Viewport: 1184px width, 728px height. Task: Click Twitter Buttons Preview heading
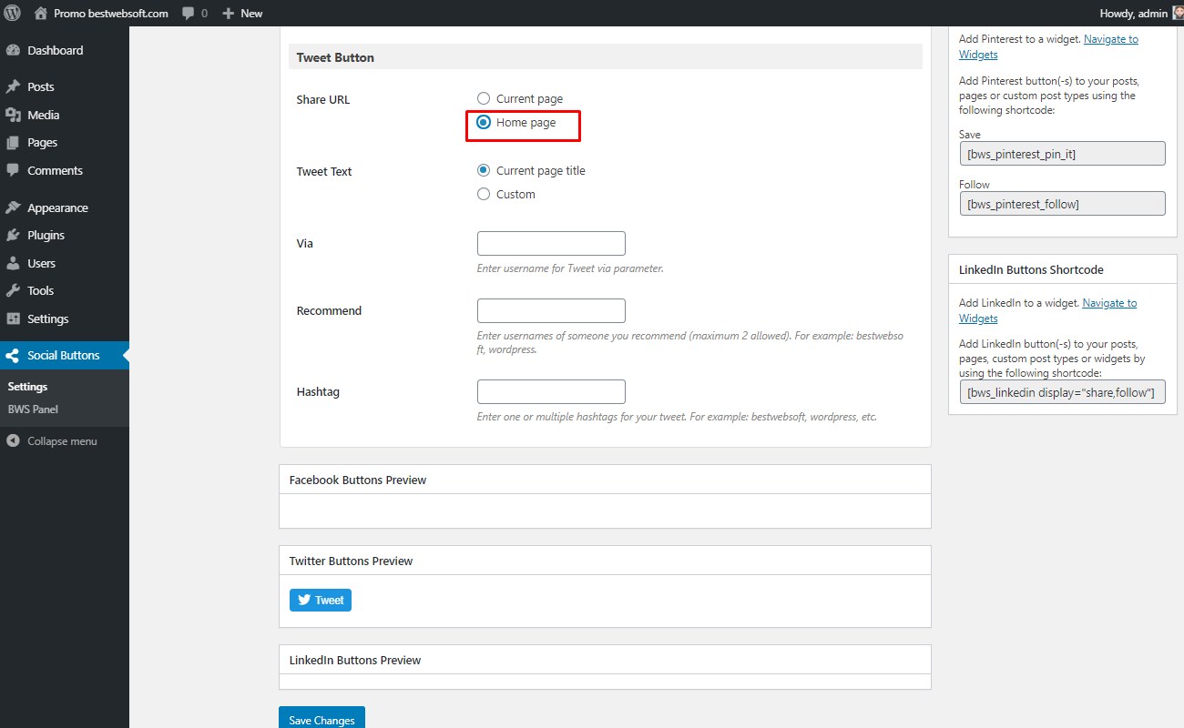pyautogui.click(x=351, y=561)
